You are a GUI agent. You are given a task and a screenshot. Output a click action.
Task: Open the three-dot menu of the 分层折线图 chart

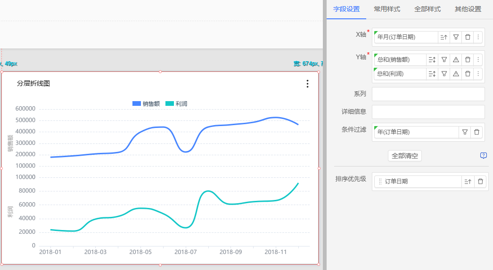point(307,84)
